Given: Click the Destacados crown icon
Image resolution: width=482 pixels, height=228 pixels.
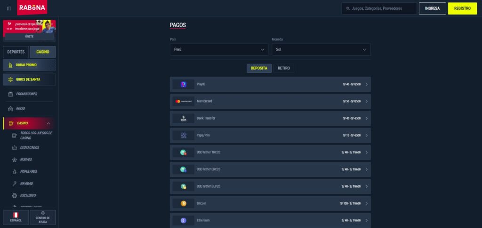Looking at the screenshot, I should click(14, 147).
